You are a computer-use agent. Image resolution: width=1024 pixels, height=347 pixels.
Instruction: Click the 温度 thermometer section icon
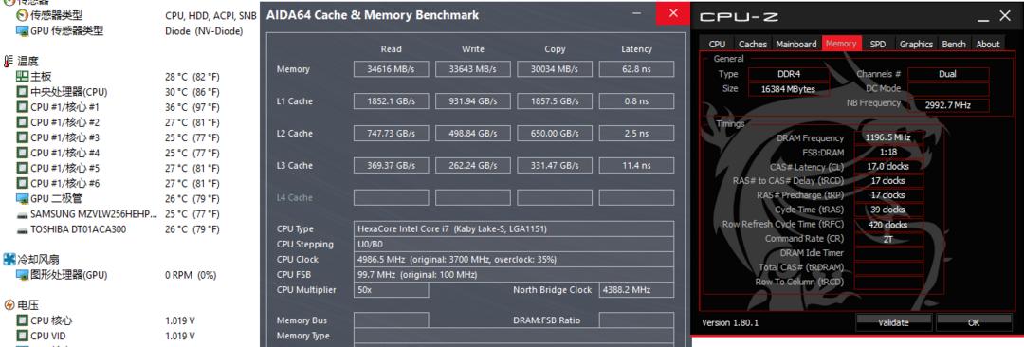(8, 62)
